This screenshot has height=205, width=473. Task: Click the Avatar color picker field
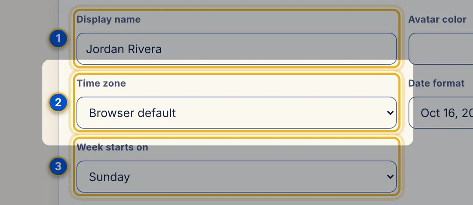point(441,49)
